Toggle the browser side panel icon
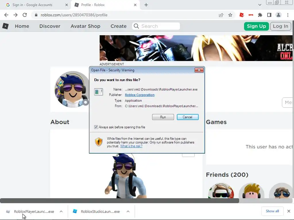This screenshot has height=220, width=294. point(269,15)
